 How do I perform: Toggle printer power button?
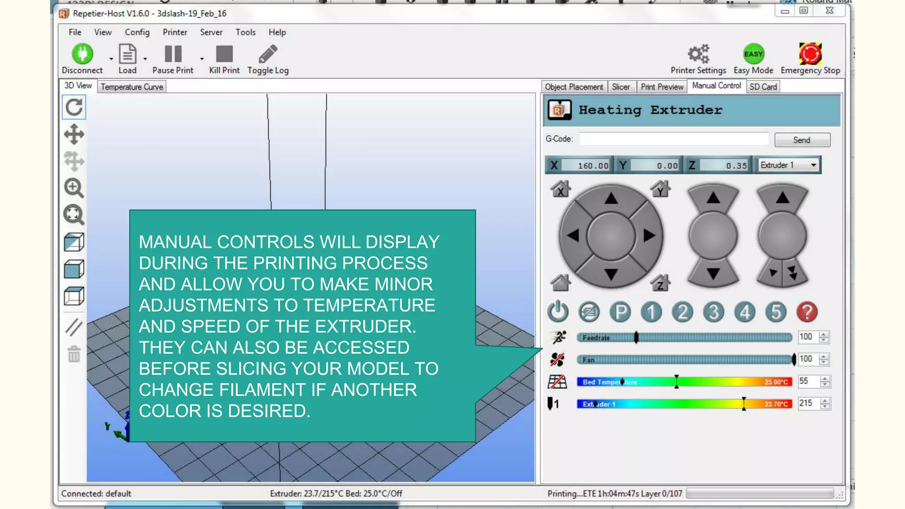click(x=558, y=312)
